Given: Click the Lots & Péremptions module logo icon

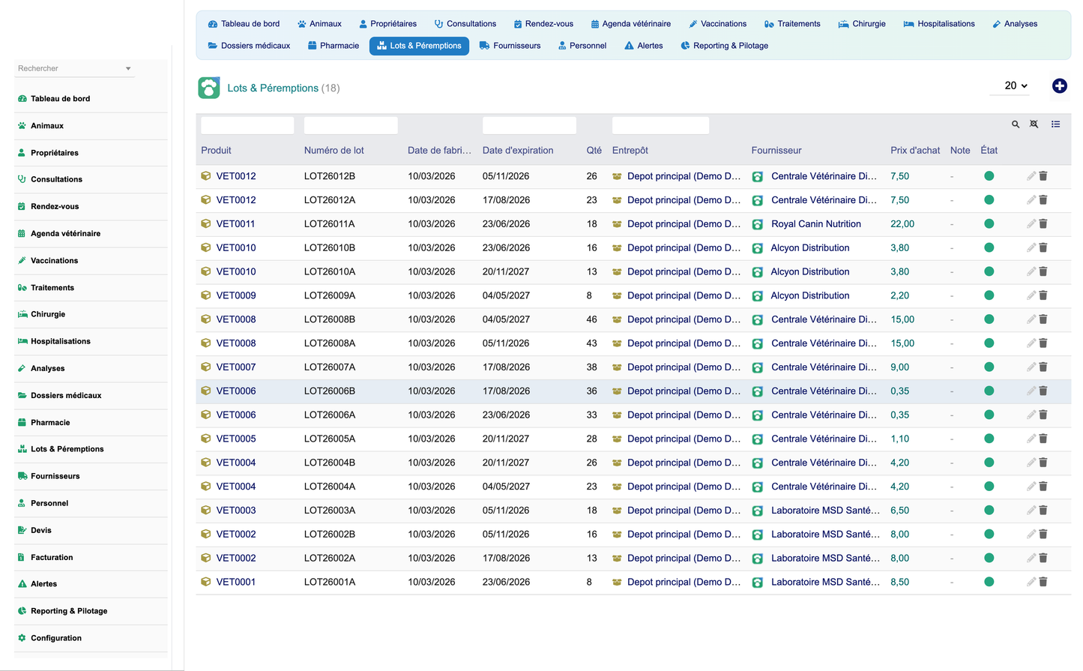Looking at the screenshot, I should click(209, 88).
